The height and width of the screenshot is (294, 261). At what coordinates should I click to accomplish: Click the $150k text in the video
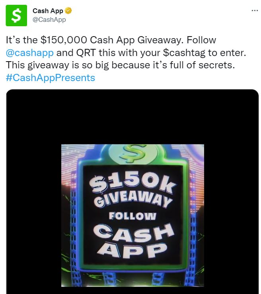tap(132, 184)
